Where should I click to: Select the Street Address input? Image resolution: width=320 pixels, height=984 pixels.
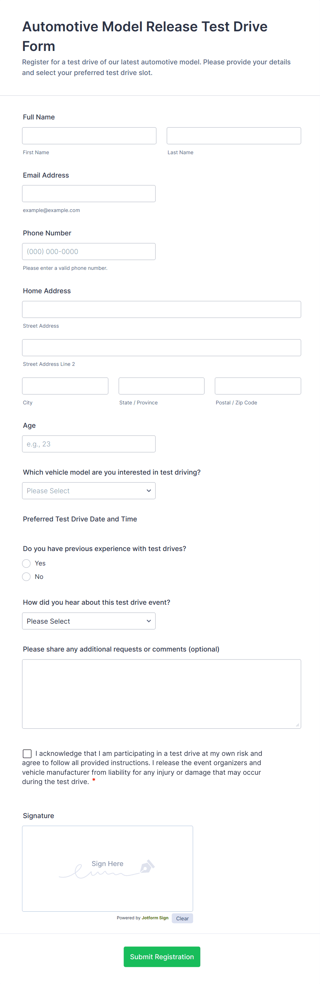pyautogui.click(x=161, y=309)
